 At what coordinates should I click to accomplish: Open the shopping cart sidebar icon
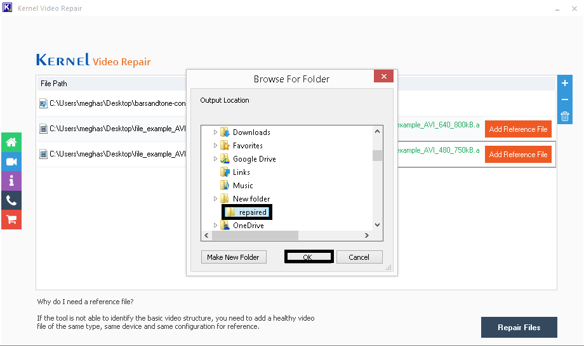(x=11, y=220)
